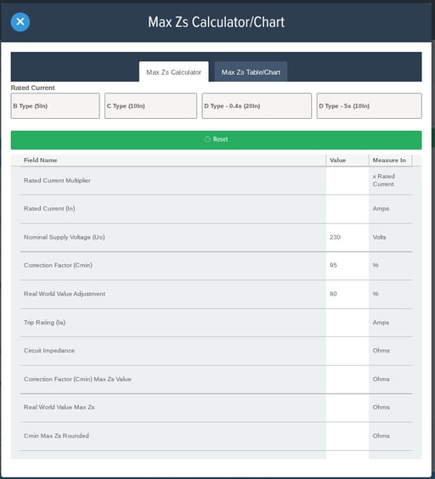This screenshot has width=435, height=479.
Task: Click the Real World Value Max Zs cell
Action: click(x=347, y=408)
